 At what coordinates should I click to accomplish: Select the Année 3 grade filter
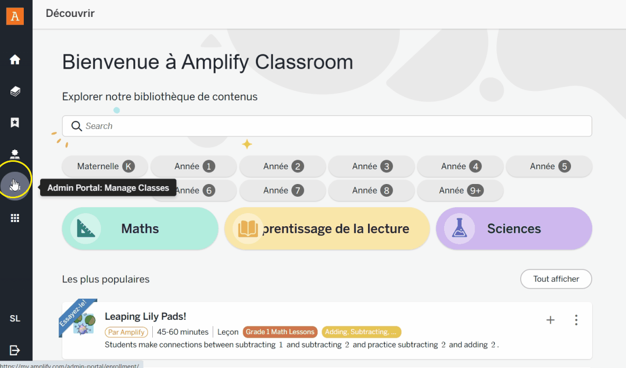(x=372, y=167)
